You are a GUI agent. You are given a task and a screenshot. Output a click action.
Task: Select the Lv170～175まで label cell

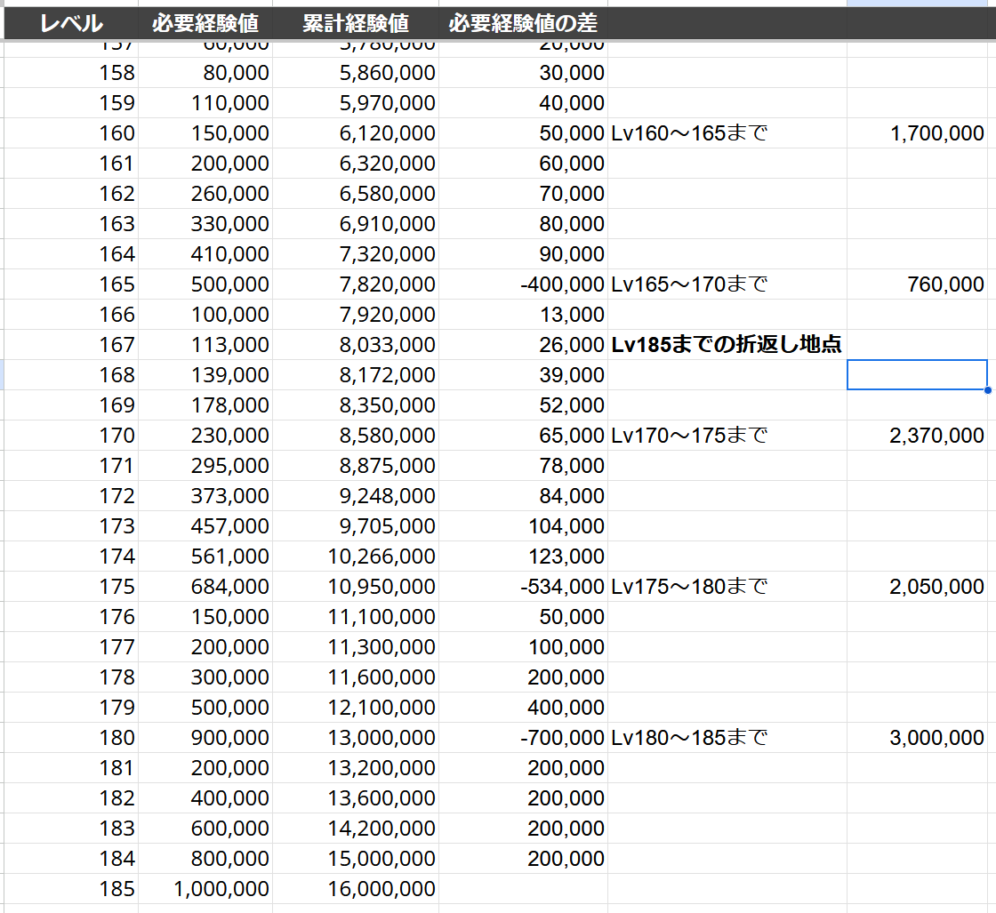pyautogui.click(x=727, y=436)
